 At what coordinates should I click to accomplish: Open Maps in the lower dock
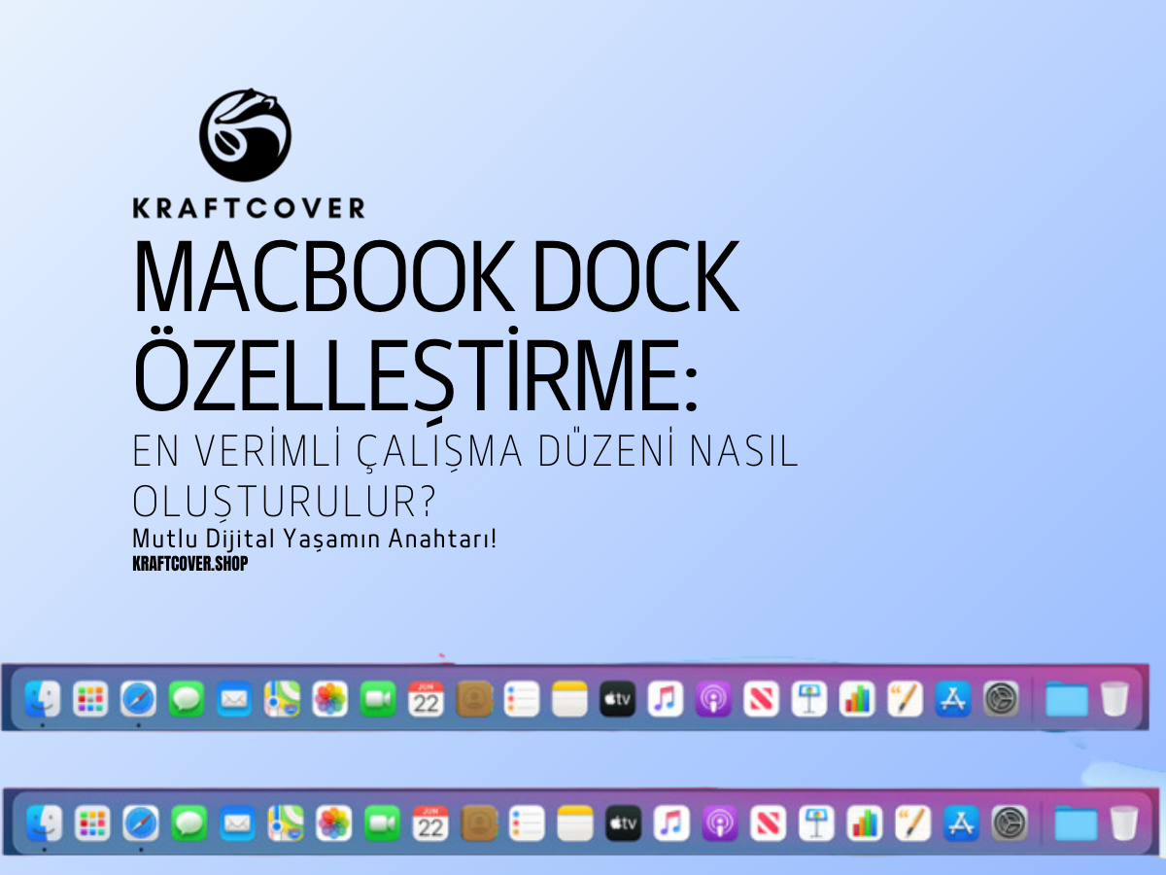click(286, 823)
